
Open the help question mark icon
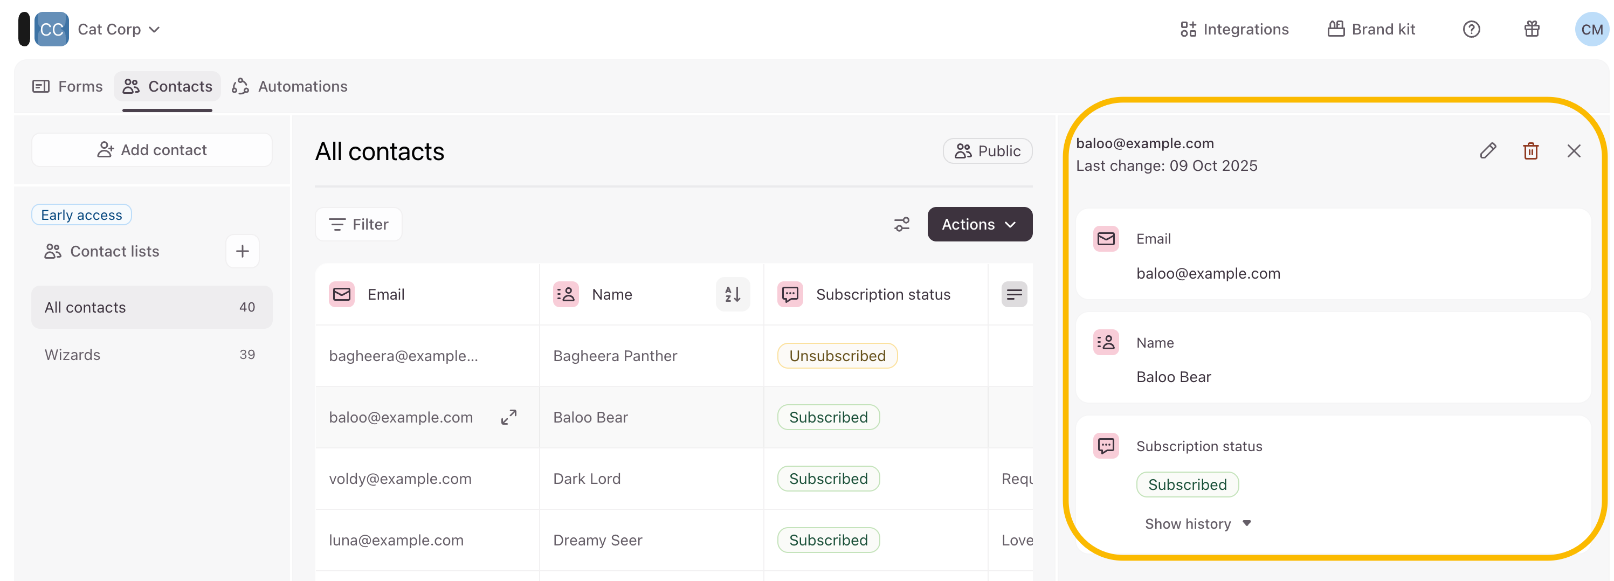coord(1471,30)
